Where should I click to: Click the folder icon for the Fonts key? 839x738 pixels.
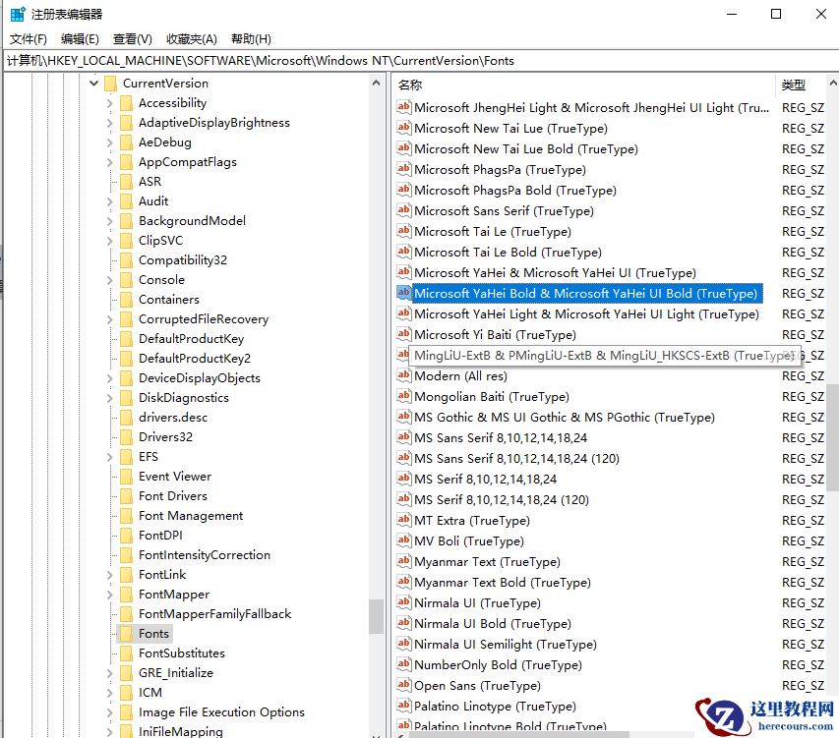(x=127, y=634)
